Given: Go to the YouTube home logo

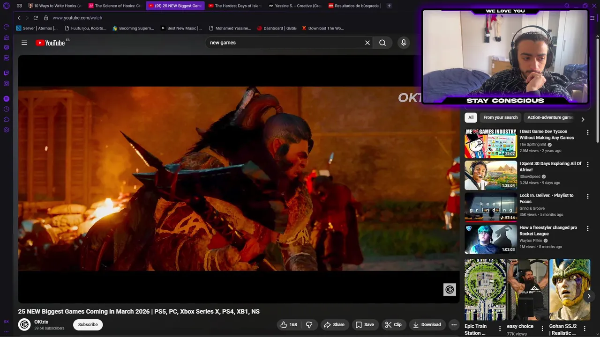Looking at the screenshot, I should tap(51, 43).
